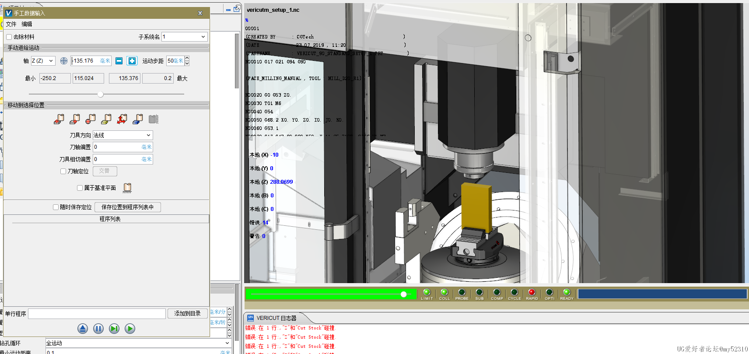Click the 运动步距 value field

(175, 61)
